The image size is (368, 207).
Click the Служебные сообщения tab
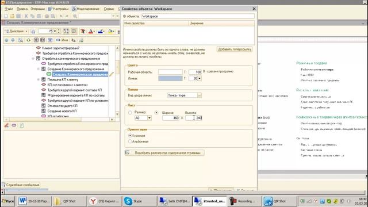(x=21, y=185)
